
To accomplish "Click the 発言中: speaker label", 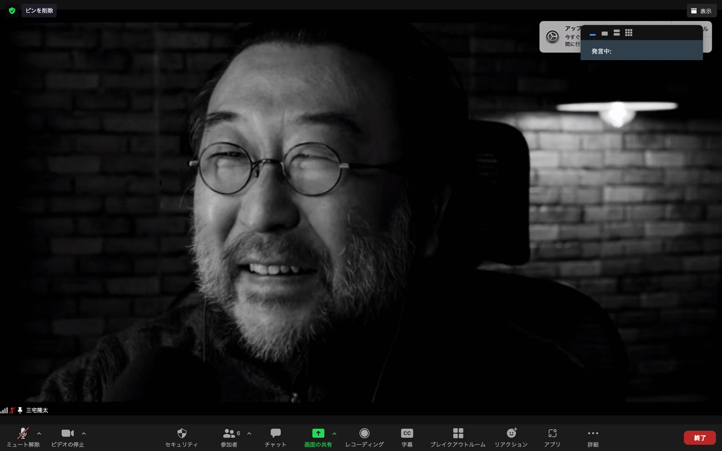I will tap(601, 52).
